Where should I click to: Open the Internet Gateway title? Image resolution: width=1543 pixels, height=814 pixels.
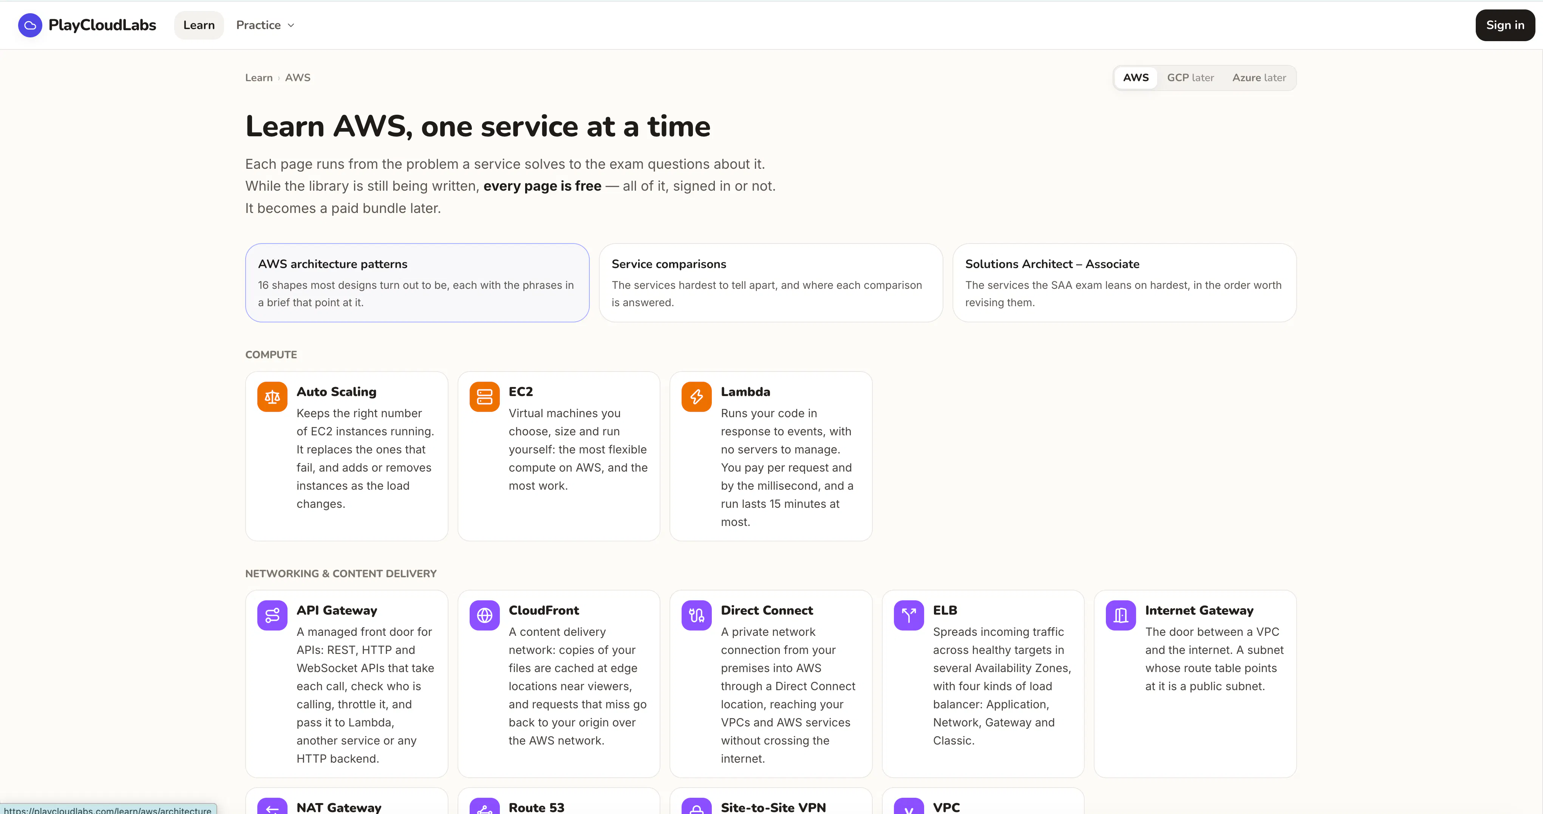[x=1199, y=610]
